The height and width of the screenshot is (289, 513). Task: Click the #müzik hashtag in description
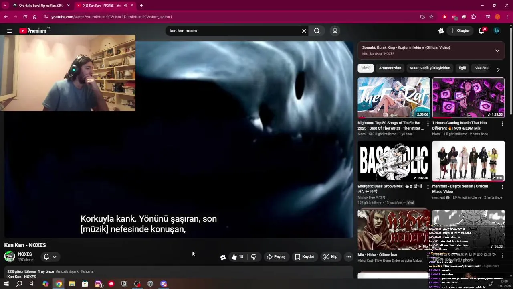[x=62, y=271]
